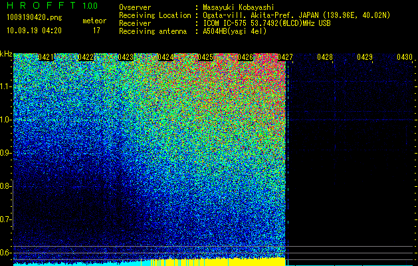Screen dimensions: 418x266
Task: Click the 0429 time marker
Action: pyautogui.click(x=365, y=57)
